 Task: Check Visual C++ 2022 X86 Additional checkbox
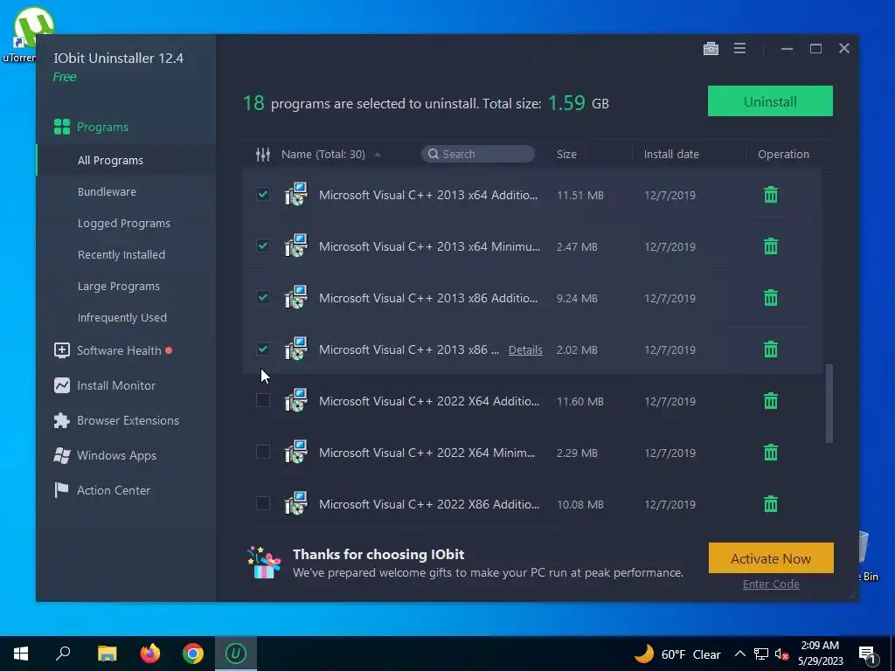coord(262,502)
